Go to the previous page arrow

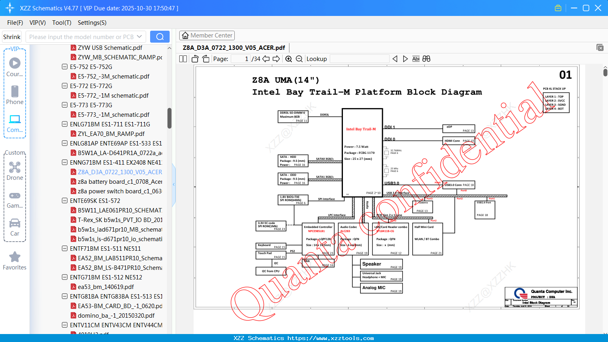[266, 59]
